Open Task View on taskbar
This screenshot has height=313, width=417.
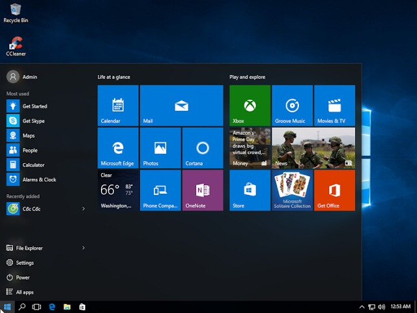click(36, 307)
